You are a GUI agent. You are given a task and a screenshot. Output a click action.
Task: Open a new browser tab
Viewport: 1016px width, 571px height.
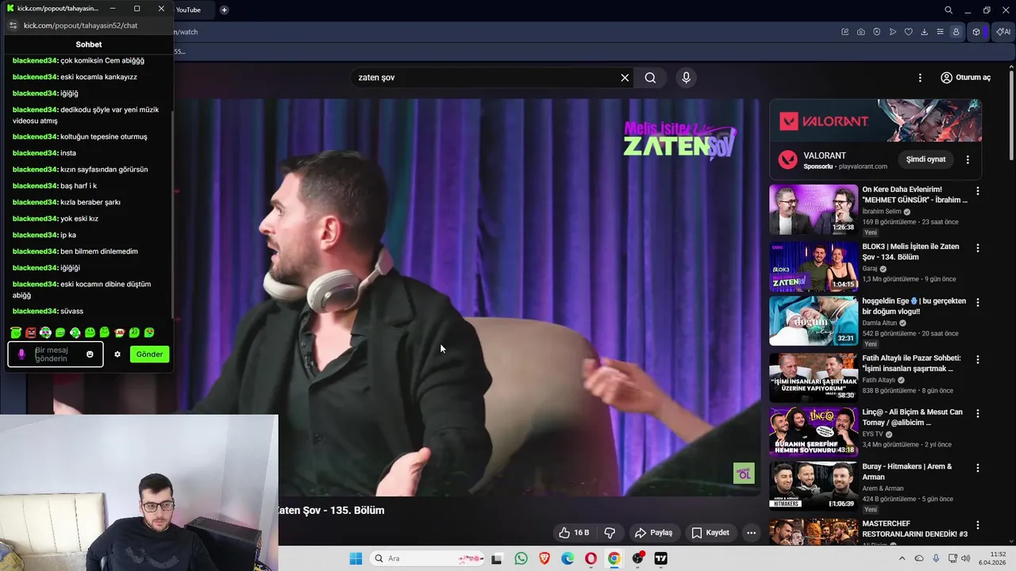pos(224,10)
